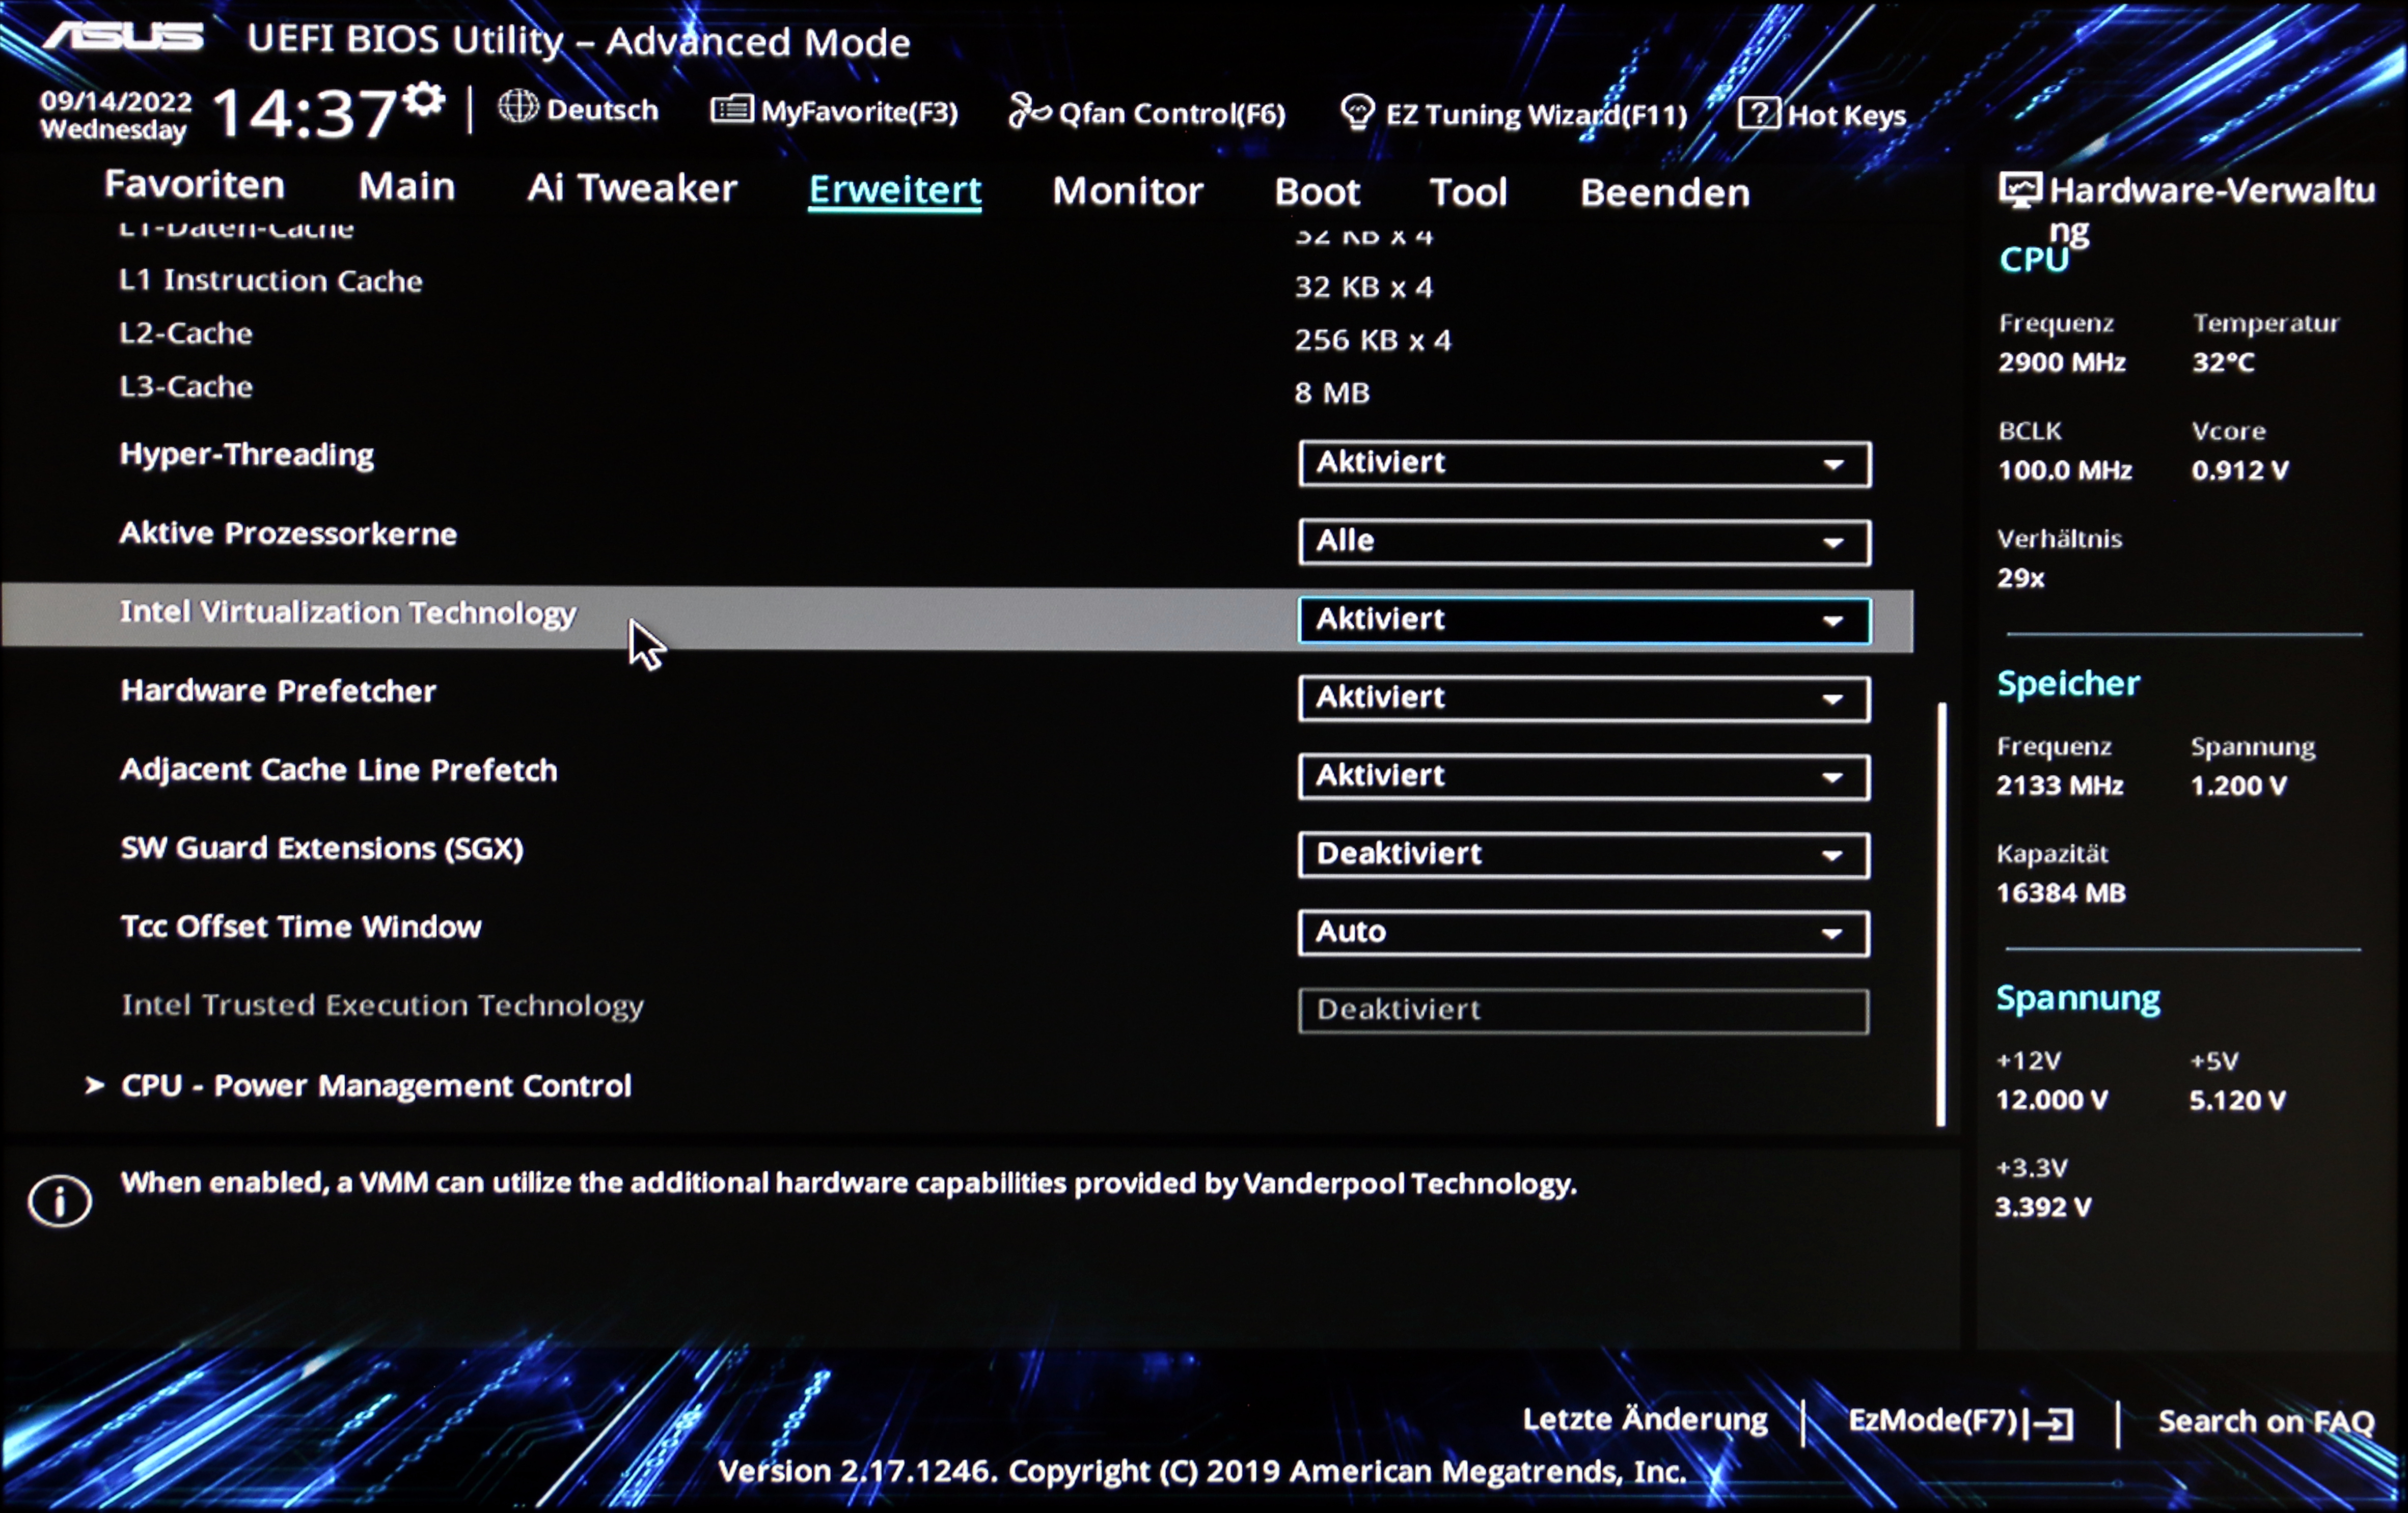This screenshot has width=2408, height=1513.
Task: Click +5V reading 5.120 V
Action: click(x=2238, y=1101)
